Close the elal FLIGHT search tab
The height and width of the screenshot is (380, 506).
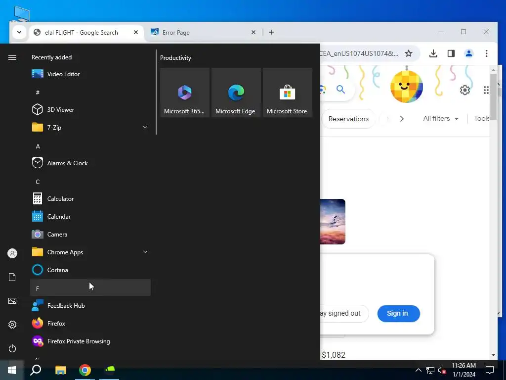pyautogui.click(x=136, y=32)
